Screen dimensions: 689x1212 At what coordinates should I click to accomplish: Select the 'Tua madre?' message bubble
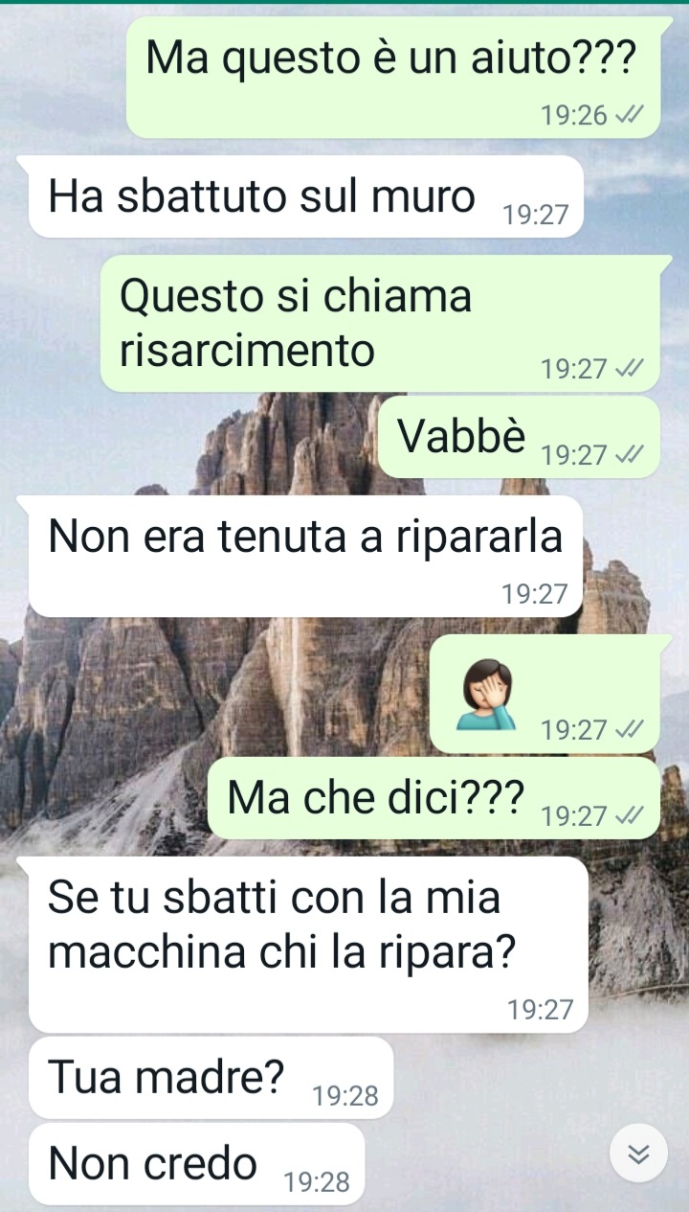click(x=211, y=1077)
